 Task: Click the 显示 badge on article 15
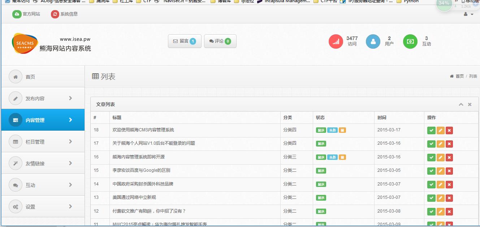(x=321, y=171)
